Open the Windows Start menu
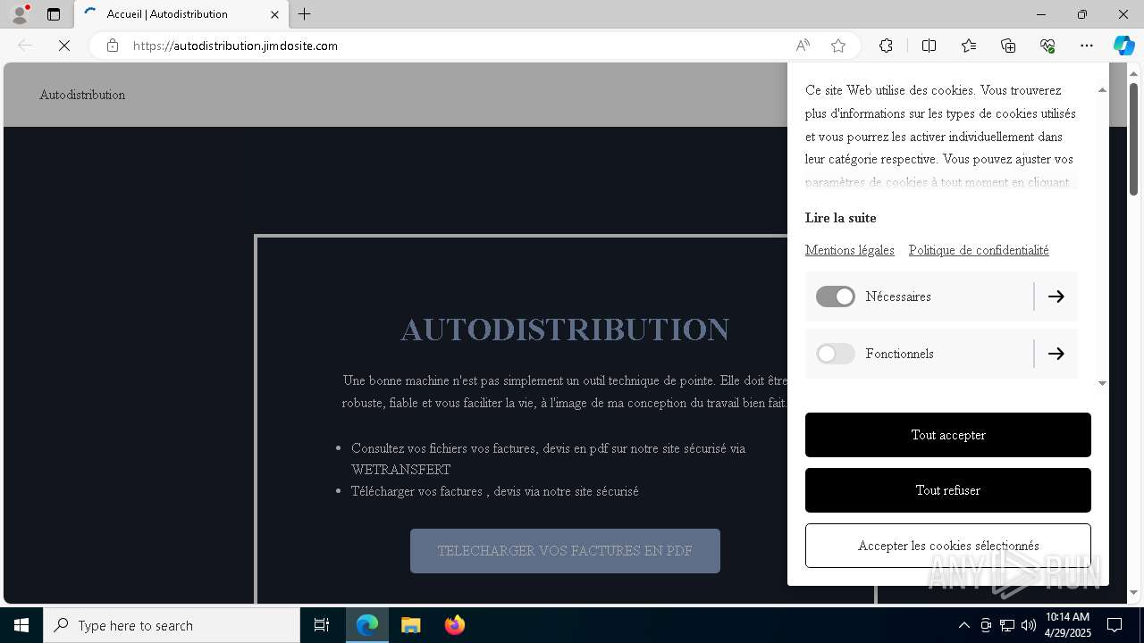Image resolution: width=1144 pixels, height=643 pixels. tap(21, 625)
